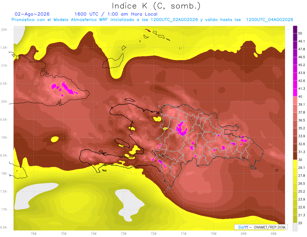
Task: Click the longitude label '74W'
Action: pos(94,234)
